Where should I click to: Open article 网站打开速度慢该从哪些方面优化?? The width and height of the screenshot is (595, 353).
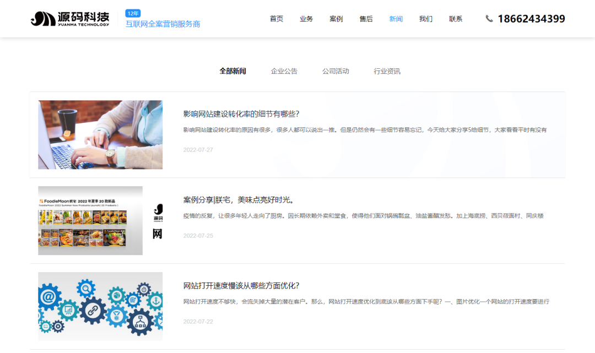(x=241, y=286)
